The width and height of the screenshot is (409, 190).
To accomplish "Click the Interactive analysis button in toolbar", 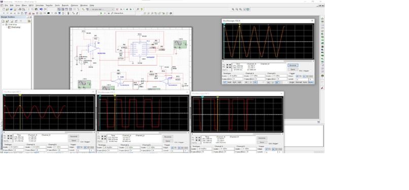I will [x=117, y=13].
